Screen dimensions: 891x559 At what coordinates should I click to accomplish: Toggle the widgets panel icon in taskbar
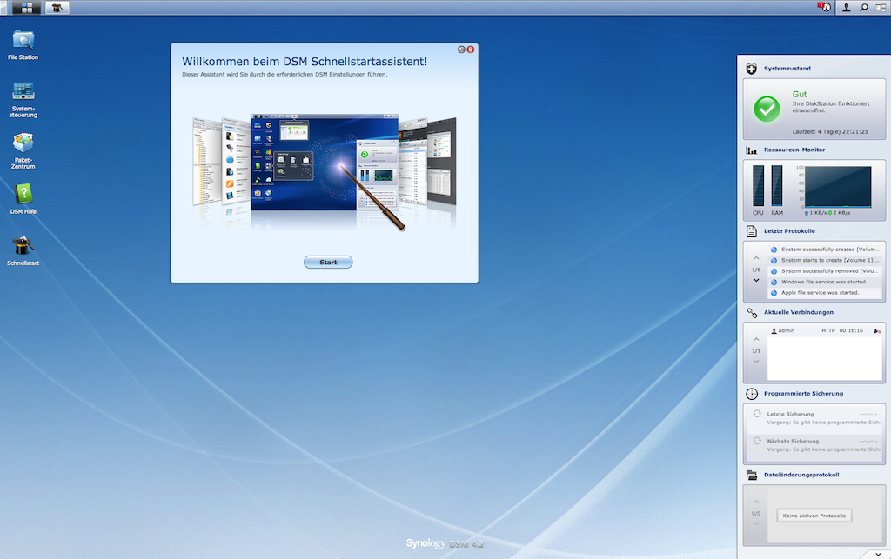[881, 7]
